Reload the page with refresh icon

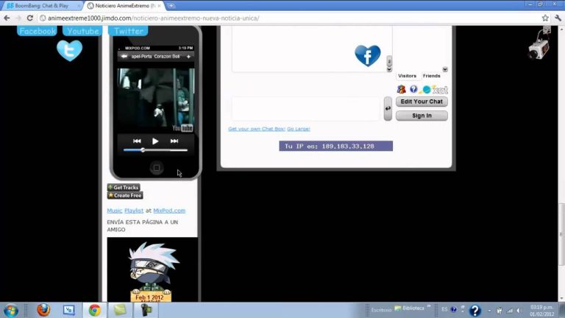30,18
